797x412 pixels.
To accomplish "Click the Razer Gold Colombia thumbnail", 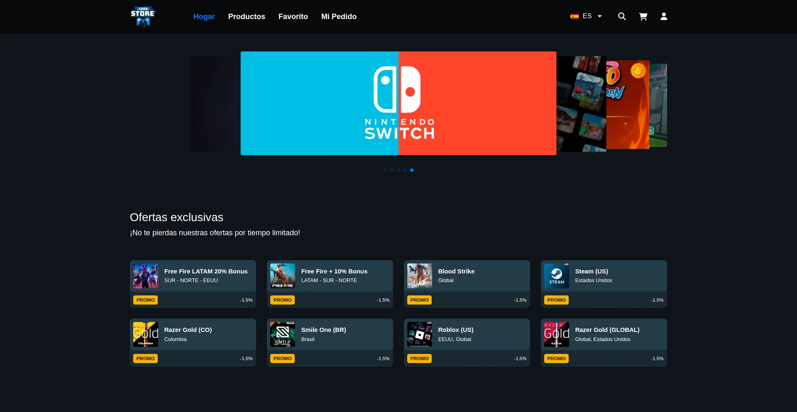I will tap(146, 334).
